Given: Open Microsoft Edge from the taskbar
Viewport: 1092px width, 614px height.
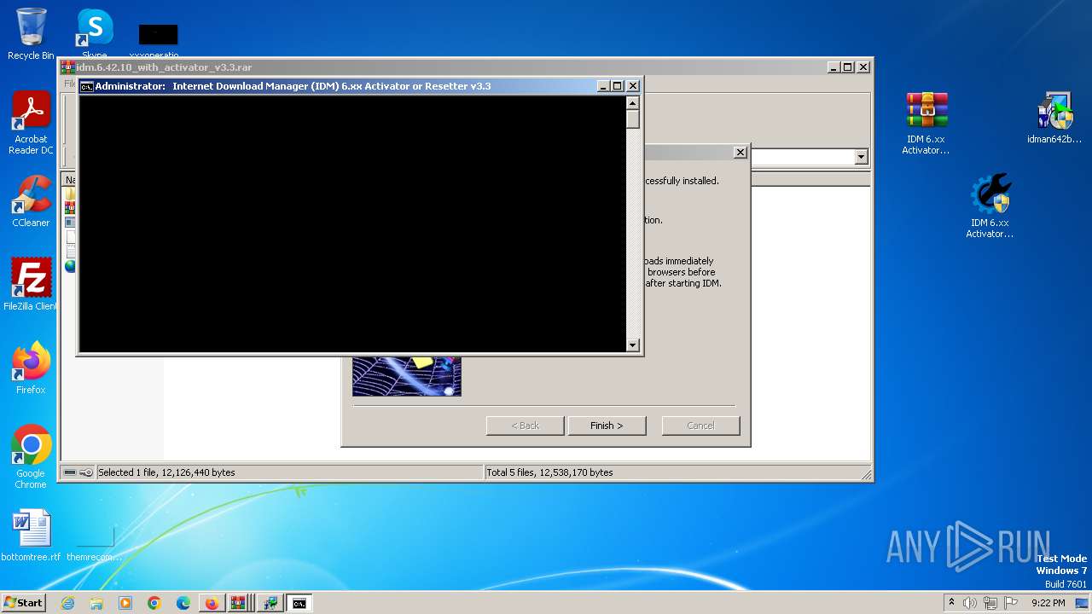Looking at the screenshot, I should 183,603.
